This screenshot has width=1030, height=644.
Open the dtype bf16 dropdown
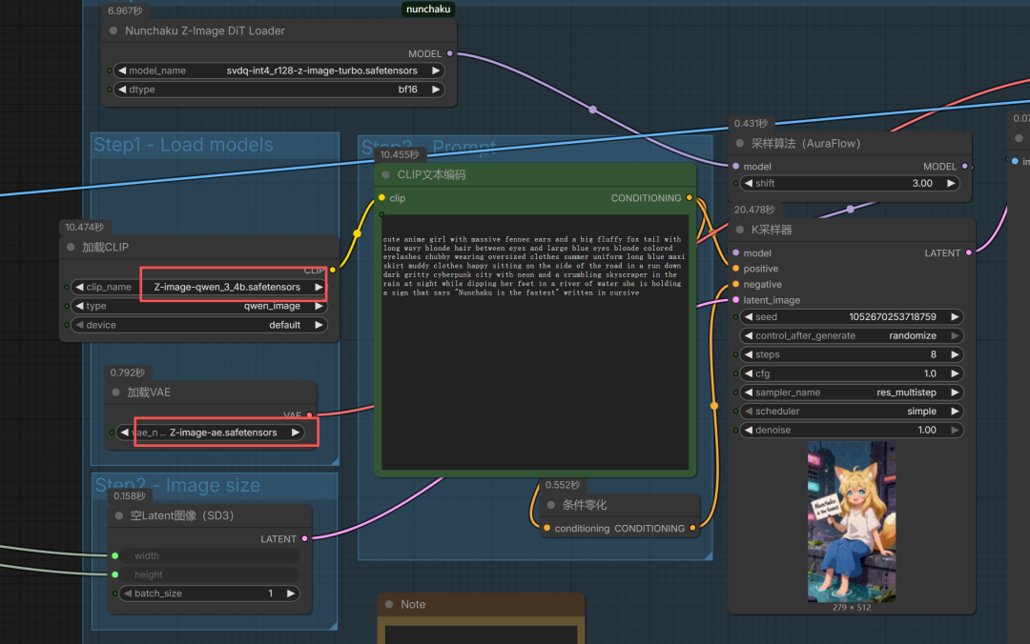click(x=279, y=90)
